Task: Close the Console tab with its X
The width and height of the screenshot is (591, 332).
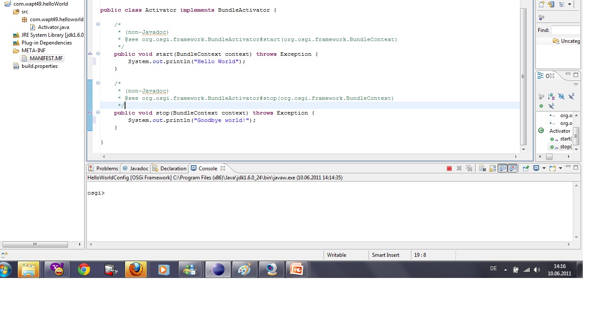Action: pyautogui.click(x=223, y=168)
